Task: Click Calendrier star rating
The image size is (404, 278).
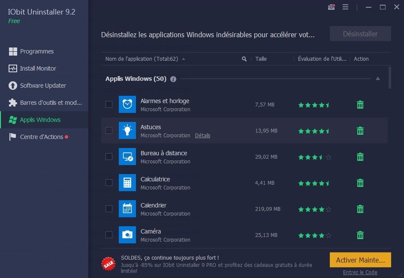Action: pyautogui.click(x=315, y=209)
